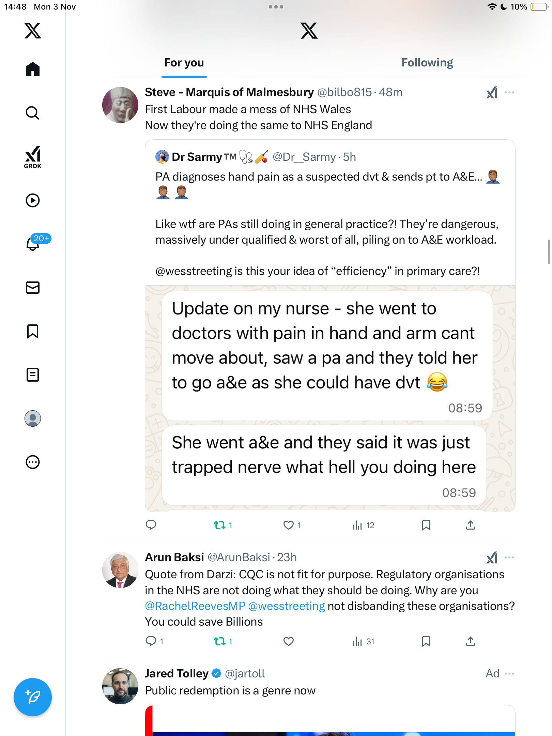The image size is (552, 736).
Task: Open more options on Steve's post
Action: coord(509,92)
